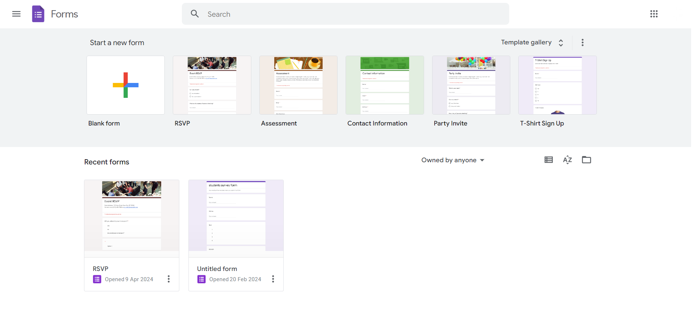
Task: Click the purple Forms logo icon
Action: (x=38, y=14)
